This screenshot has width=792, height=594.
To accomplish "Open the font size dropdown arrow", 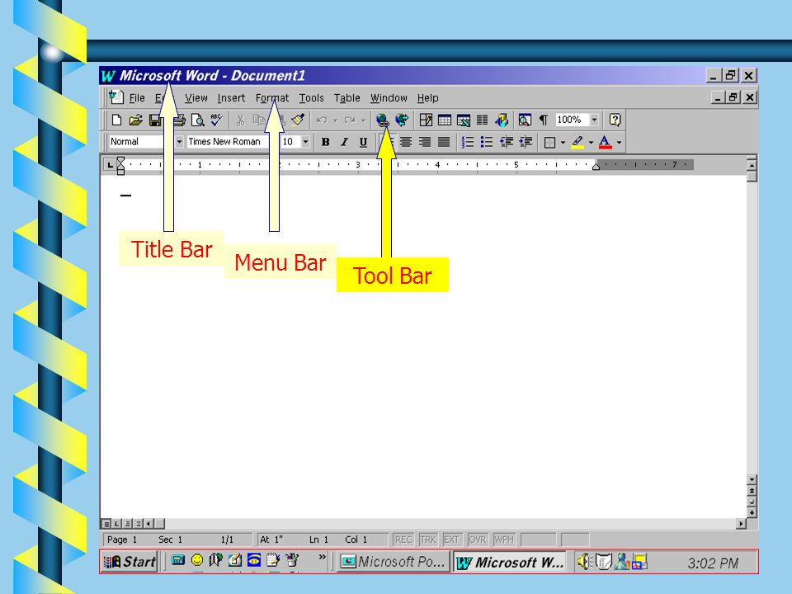I will coord(305,142).
